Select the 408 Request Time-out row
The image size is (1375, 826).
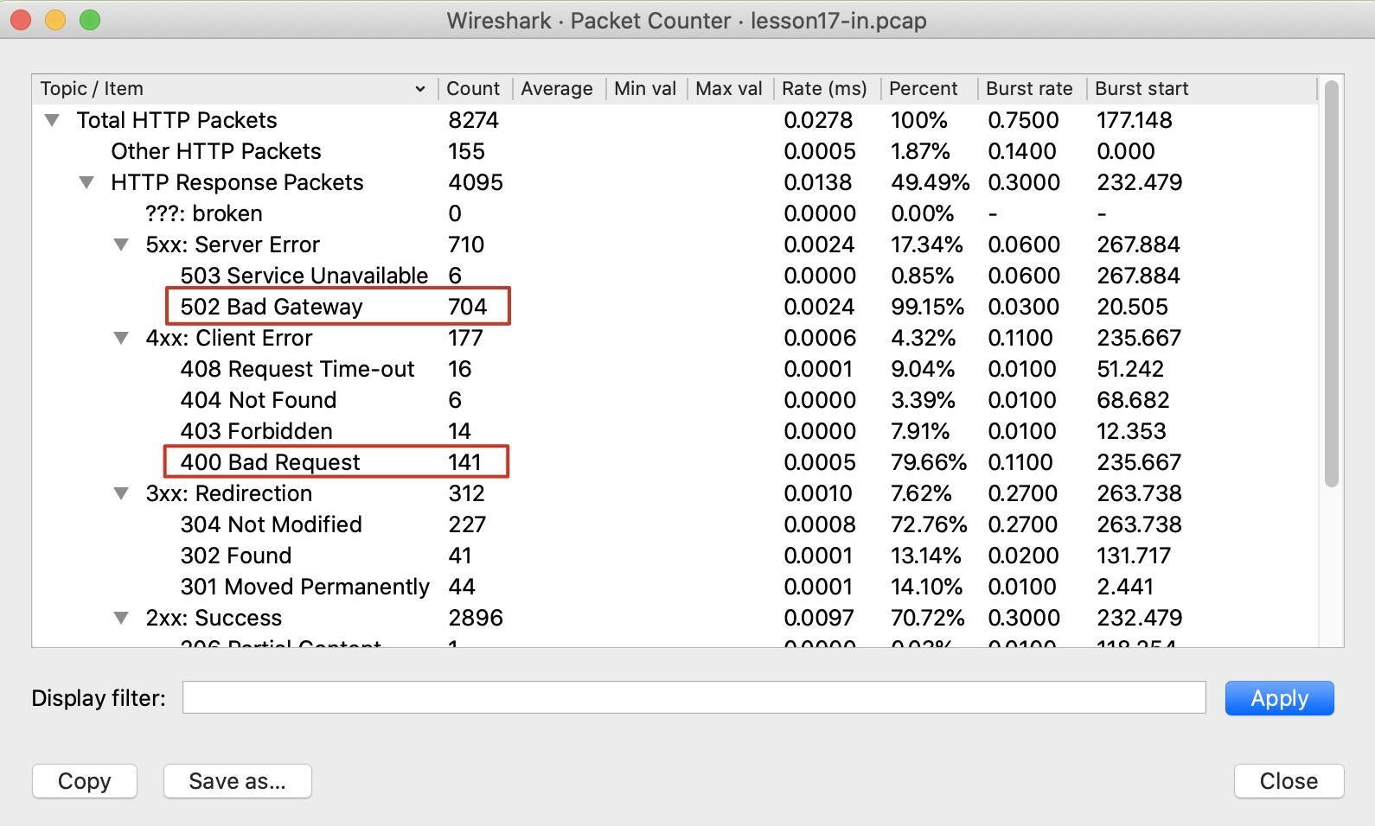tap(297, 369)
